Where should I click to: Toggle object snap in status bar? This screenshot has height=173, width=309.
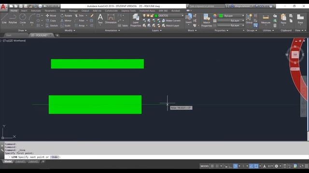coord(256,166)
